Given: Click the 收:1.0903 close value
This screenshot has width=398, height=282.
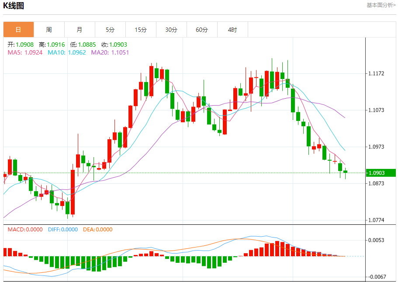Looking at the screenshot, I should click(114, 45).
